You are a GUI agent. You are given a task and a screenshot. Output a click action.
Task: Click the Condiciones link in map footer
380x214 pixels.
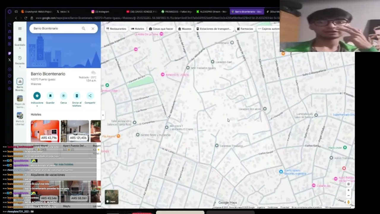click(x=273, y=207)
